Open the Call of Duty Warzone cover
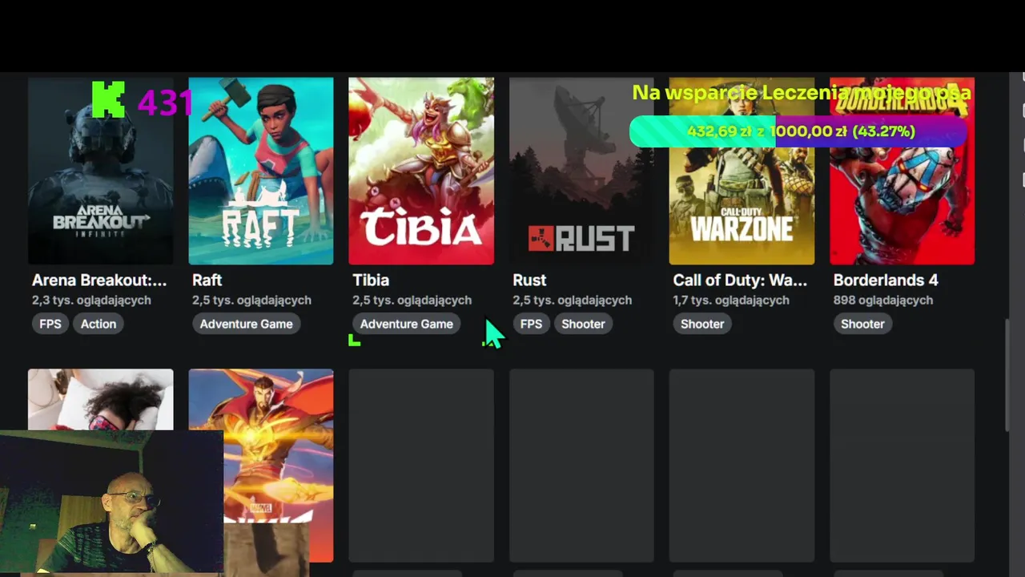This screenshot has width=1025, height=577. [x=742, y=171]
